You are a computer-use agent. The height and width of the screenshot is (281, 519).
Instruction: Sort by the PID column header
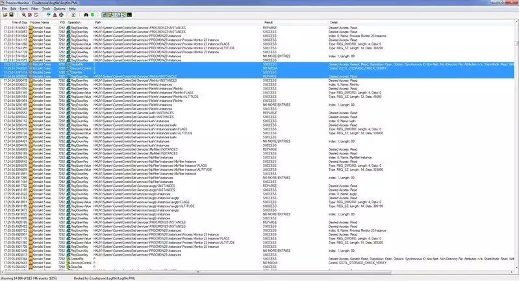[62, 23]
